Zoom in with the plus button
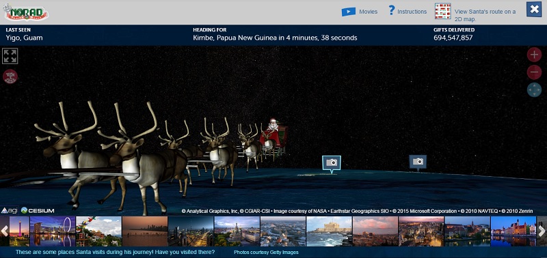Screen dimensions: 547x258 click(x=534, y=55)
